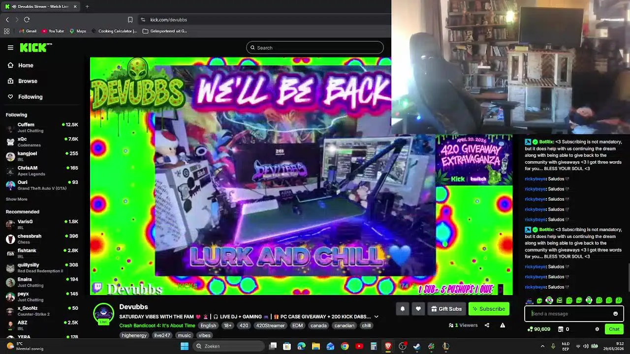The width and height of the screenshot is (630, 354).
Task: Click the share stream icon
Action: 487,325
